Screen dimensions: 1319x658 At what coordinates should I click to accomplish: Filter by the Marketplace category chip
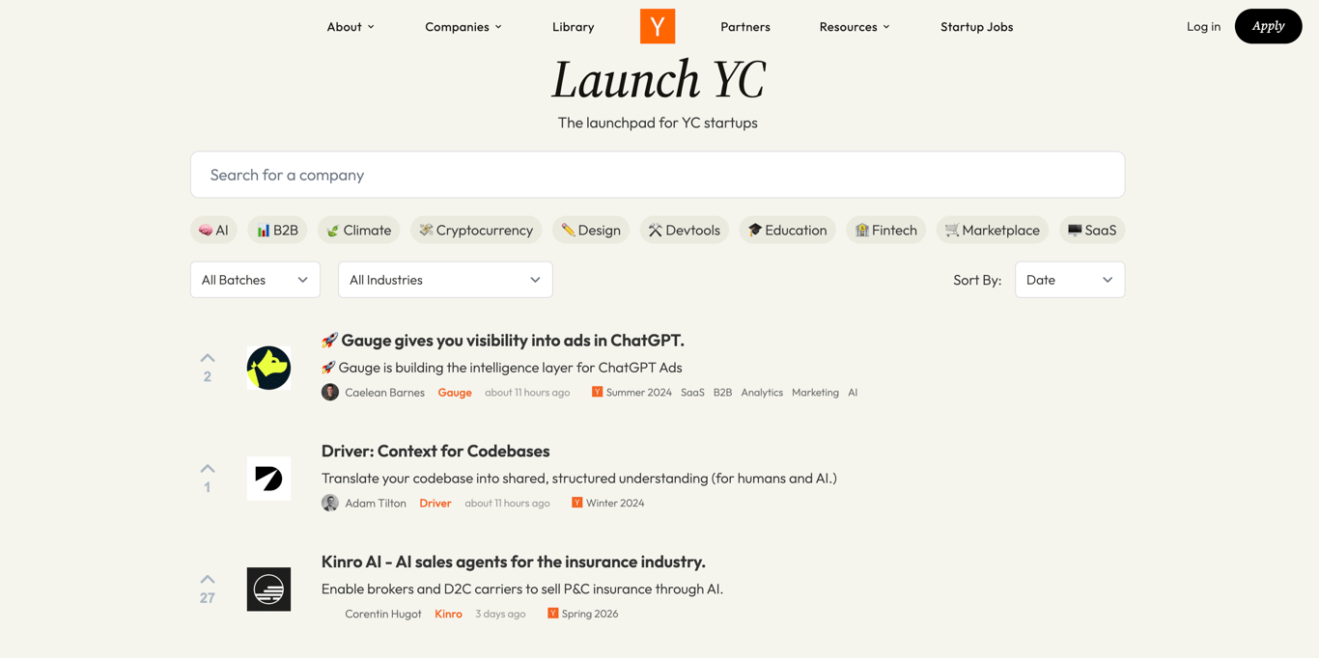[x=993, y=230]
